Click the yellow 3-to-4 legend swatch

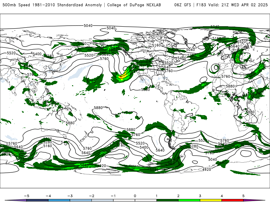[x=211, y=200]
